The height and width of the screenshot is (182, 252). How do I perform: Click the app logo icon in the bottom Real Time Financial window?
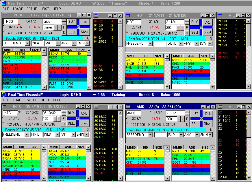coord(4,95)
